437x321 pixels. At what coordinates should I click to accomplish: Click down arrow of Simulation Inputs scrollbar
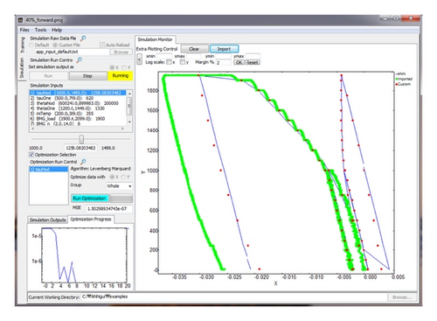coord(129,122)
